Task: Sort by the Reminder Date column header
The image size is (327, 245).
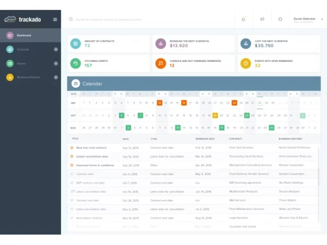Action: [x=205, y=139]
